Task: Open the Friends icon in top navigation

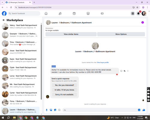Action: click(60, 13)
